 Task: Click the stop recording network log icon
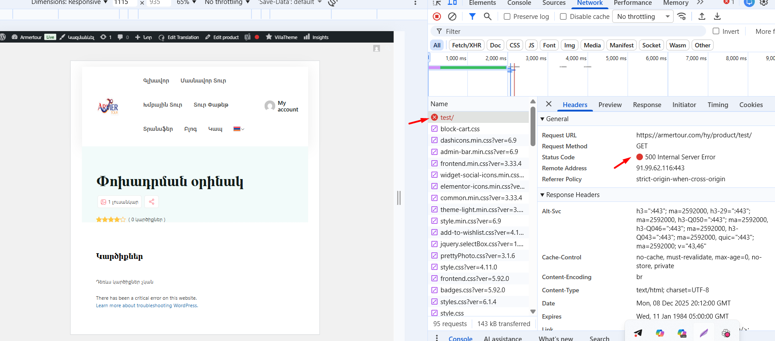tap(437, 17)
